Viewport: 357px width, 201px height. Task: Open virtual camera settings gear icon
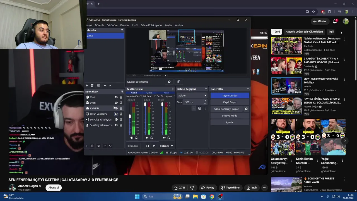[246, 109]
